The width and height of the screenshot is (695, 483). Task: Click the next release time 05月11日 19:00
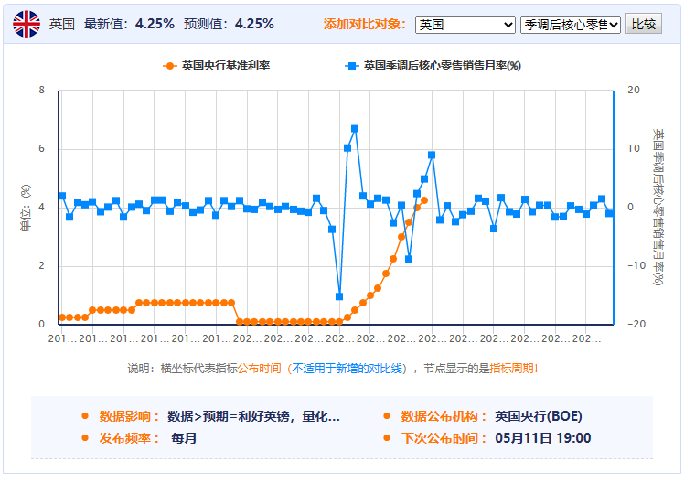tap(543, 438)
